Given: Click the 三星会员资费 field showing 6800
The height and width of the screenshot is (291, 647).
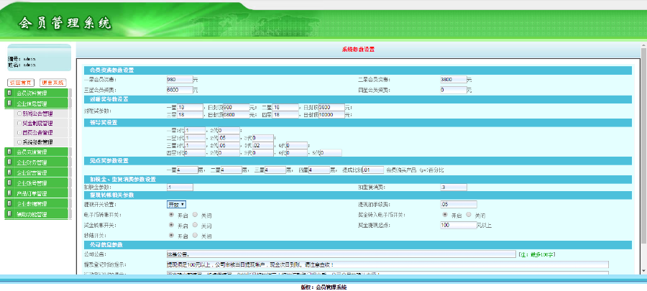Looking at the screenshot, I should tap(180, 90).
